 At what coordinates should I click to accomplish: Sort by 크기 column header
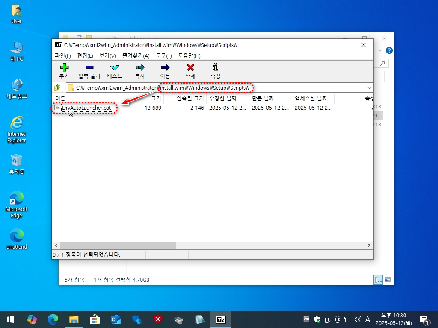click(142, 98)
